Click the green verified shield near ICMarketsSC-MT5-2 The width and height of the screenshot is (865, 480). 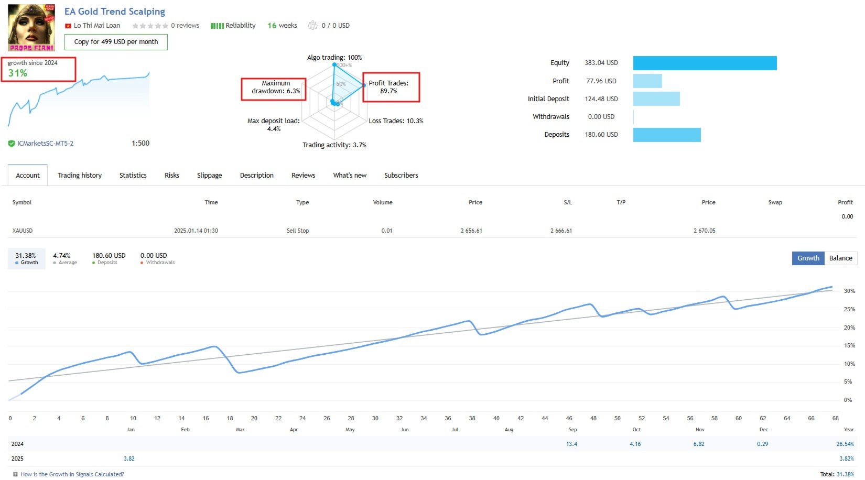click(x=12, y=144)
